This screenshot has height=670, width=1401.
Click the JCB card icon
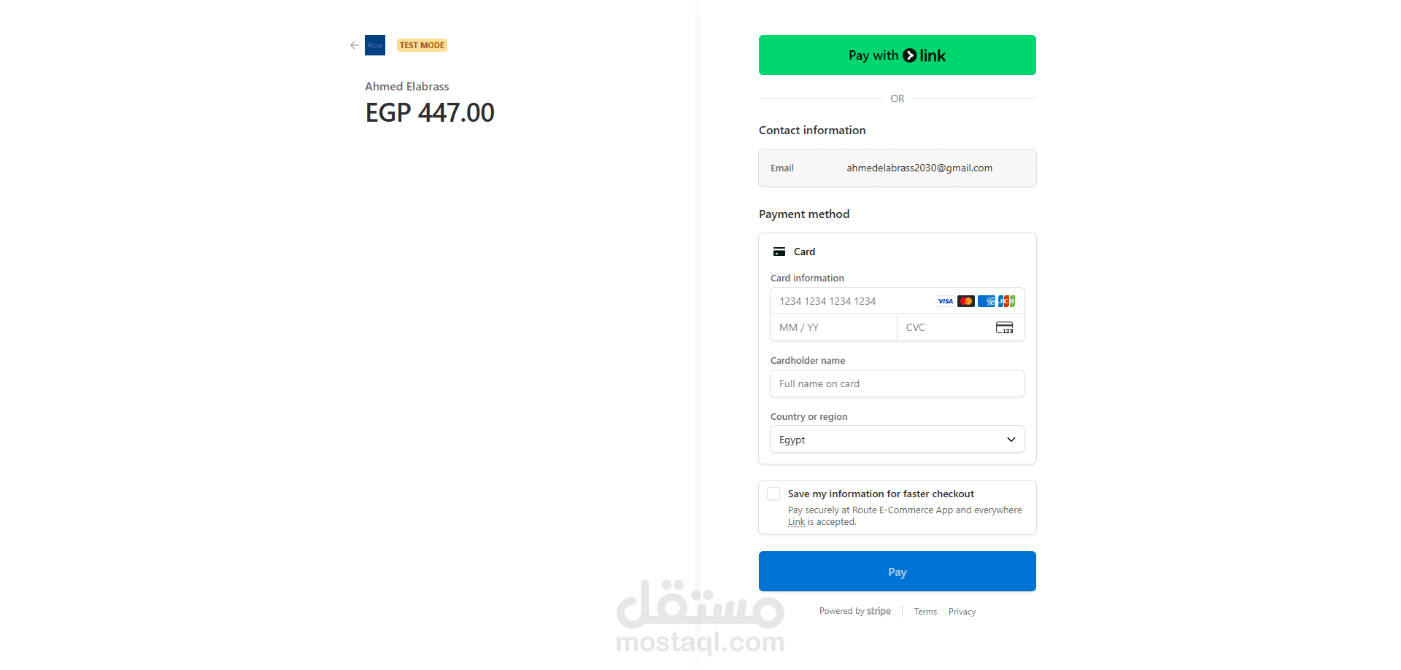point(1007,301)
